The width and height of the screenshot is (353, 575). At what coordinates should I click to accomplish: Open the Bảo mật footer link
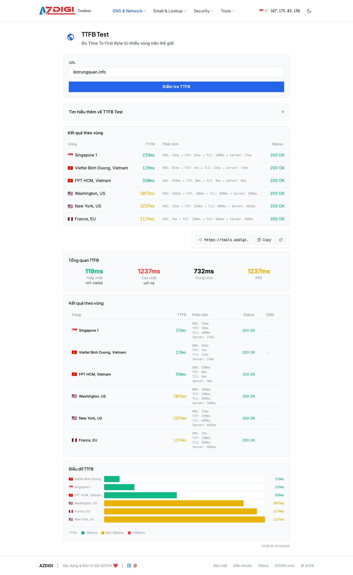(x=220, y=566)
